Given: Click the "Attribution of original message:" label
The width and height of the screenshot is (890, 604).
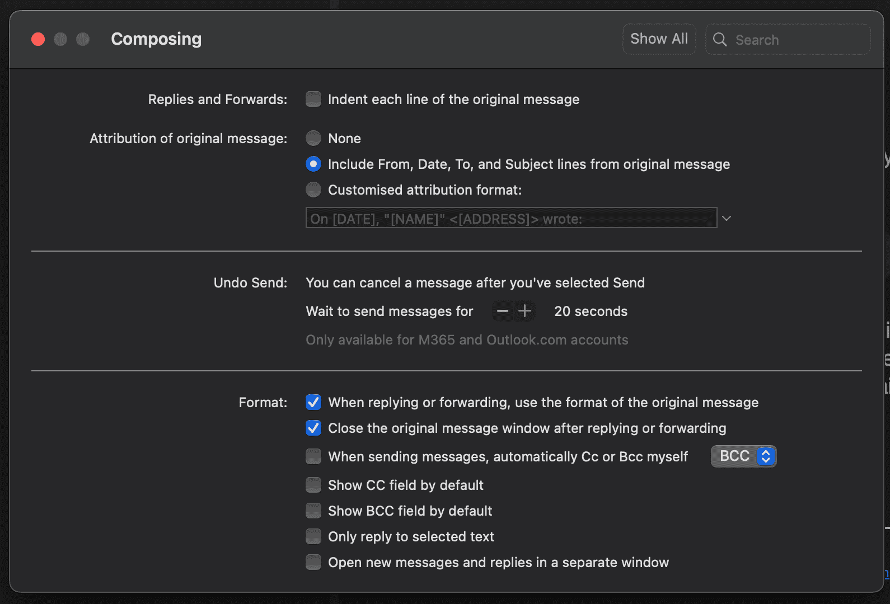Looking at the screenshot, I should (x=188, y=139).
